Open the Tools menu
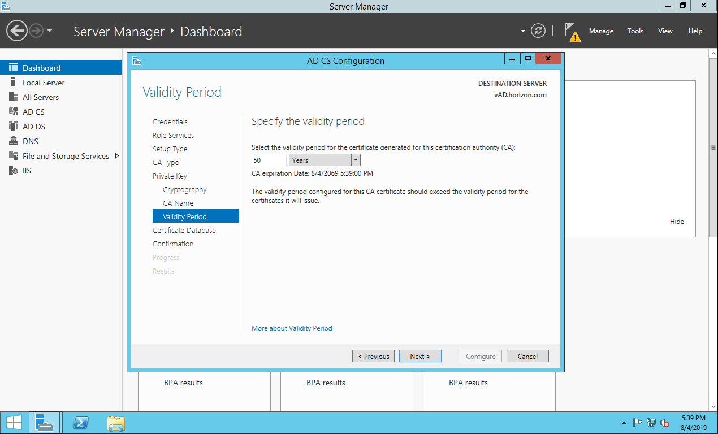Screen dimensions: 718x434 click(635, 31)
